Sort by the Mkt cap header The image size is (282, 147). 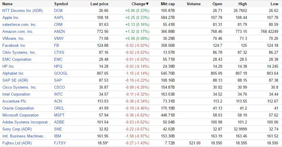point(168,4)
